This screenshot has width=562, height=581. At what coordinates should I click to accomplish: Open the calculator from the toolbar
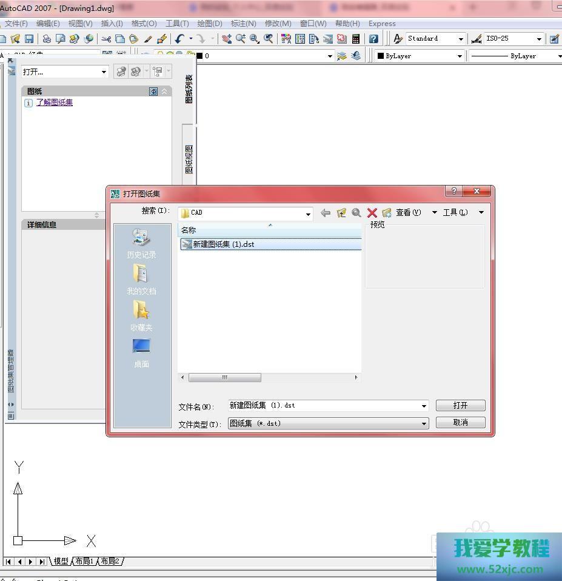[x=356, y=39]
